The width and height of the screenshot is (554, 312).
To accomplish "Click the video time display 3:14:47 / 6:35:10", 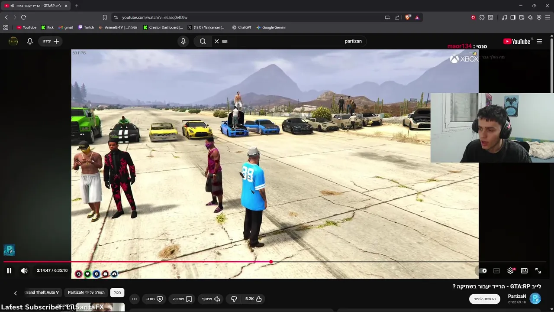I will click(x=52, y=271).
